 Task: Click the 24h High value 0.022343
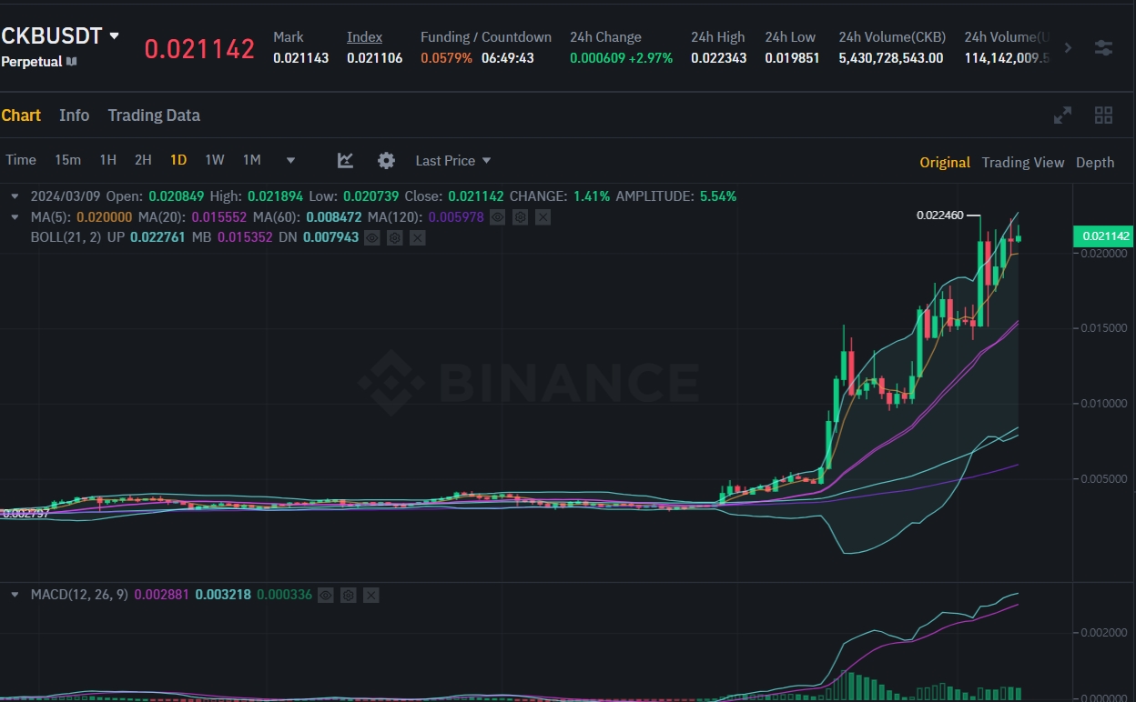coord(718,58)
